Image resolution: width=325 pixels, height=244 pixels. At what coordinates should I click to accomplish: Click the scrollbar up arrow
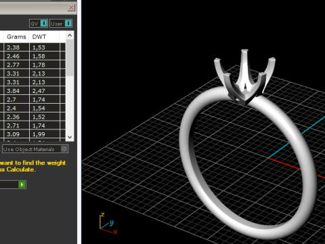pos(70,35)
